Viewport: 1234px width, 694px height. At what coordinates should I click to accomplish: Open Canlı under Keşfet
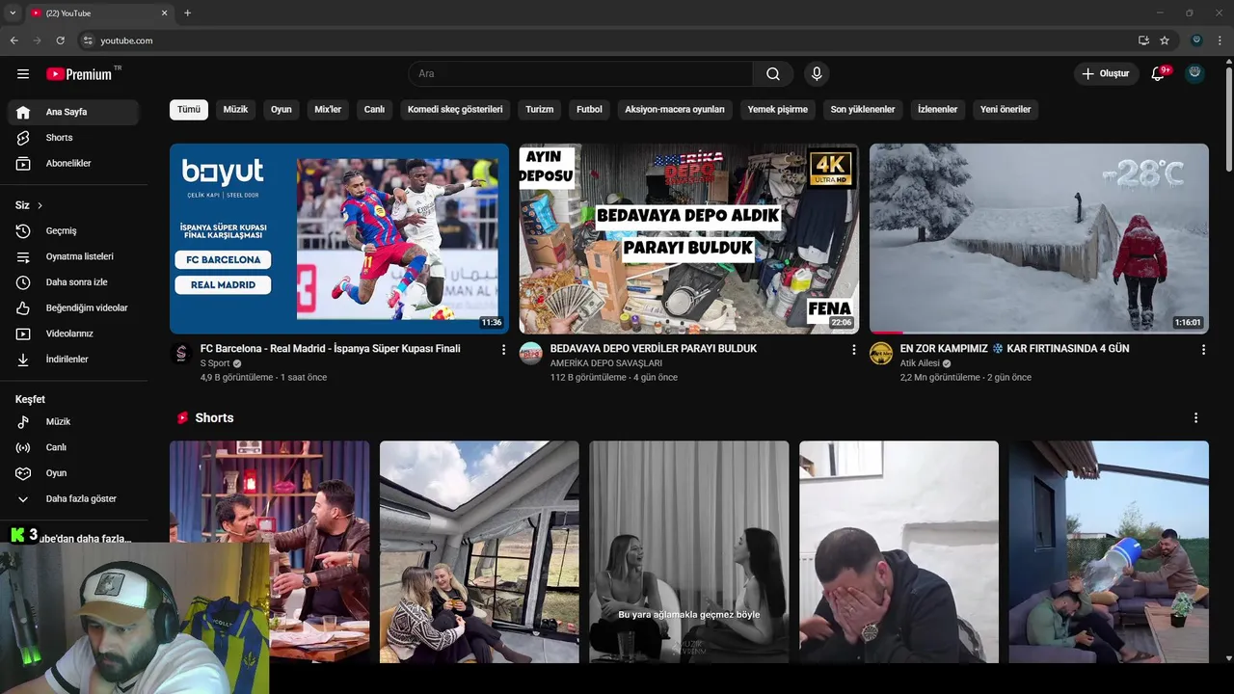click(x=73, y=447)
